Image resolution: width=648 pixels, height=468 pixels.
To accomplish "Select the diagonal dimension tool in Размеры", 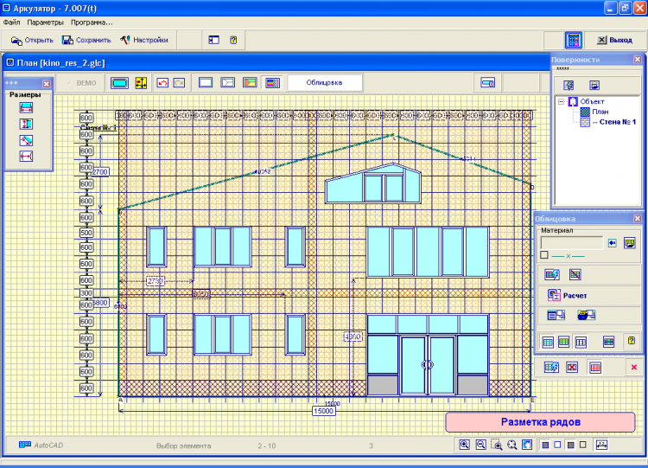I will [x=26, y=141].
